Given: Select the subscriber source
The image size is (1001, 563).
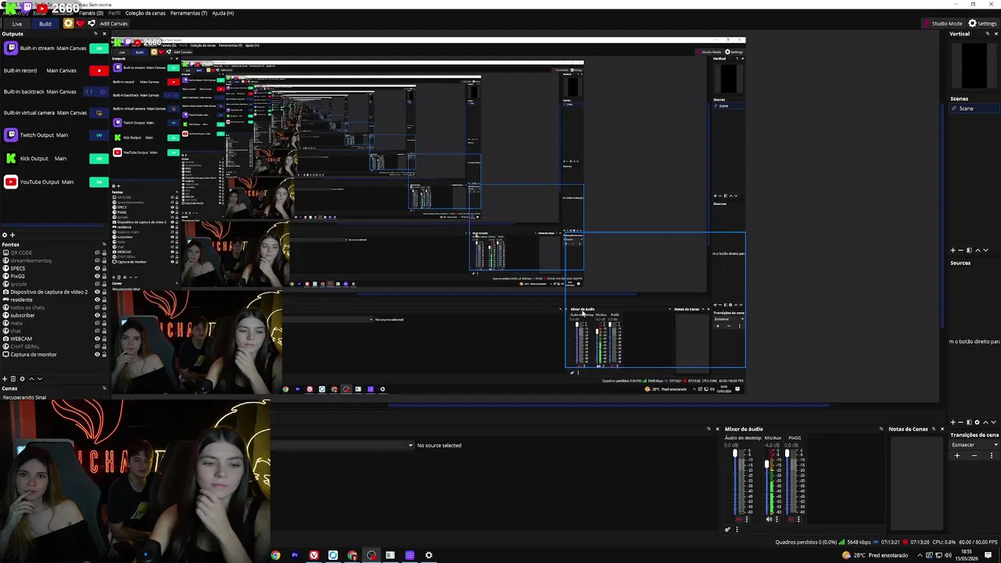Looking at the screenshot, I should click(23, 315).
